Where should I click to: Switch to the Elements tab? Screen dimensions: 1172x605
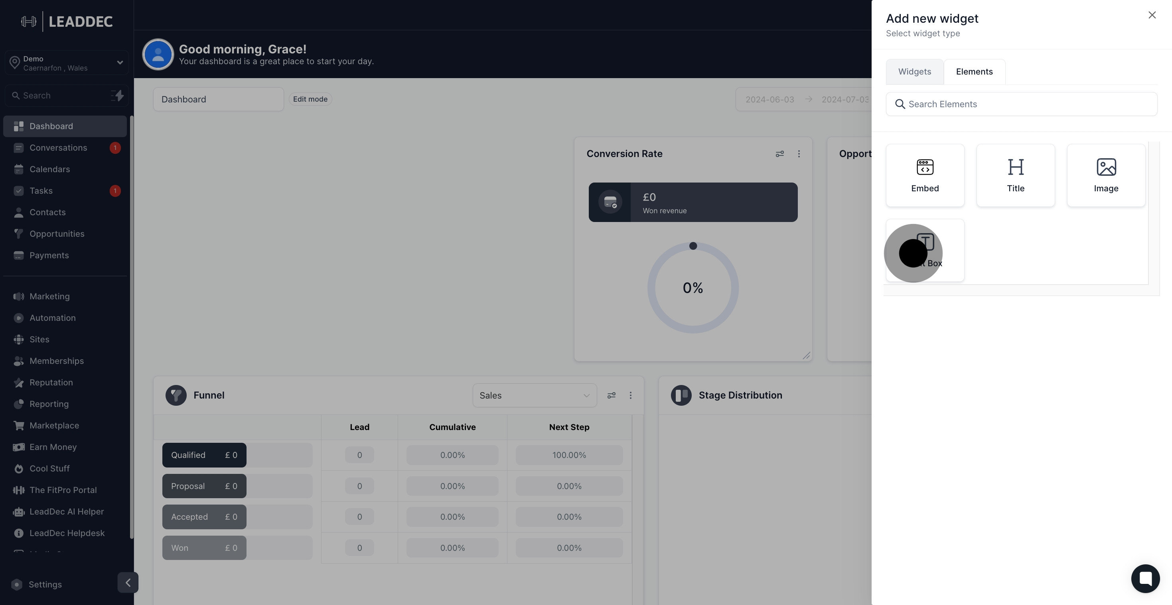(974, 72)
